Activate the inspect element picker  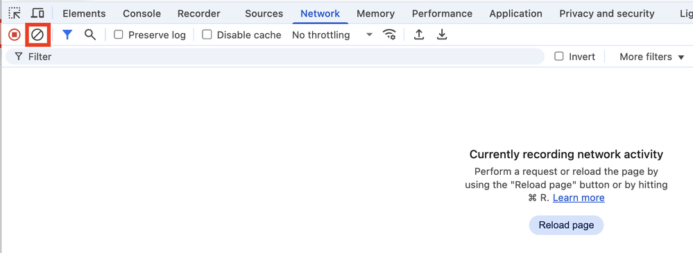click(x=15, y=13)
